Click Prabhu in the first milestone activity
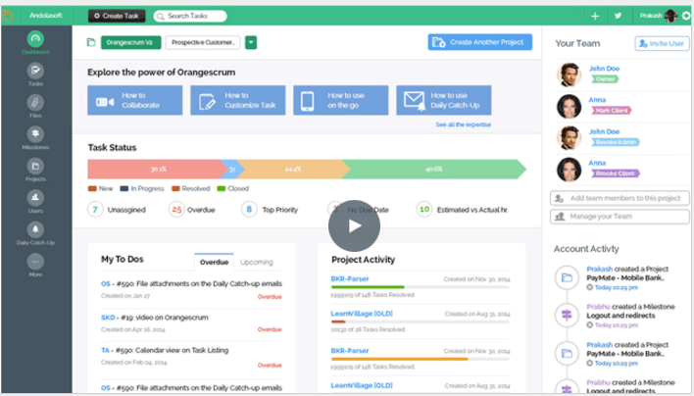This screenshot has width=694, height=396. point(598,307)
